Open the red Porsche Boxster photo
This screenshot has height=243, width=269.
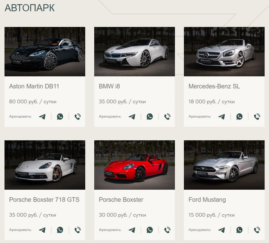tap(134, 165)
